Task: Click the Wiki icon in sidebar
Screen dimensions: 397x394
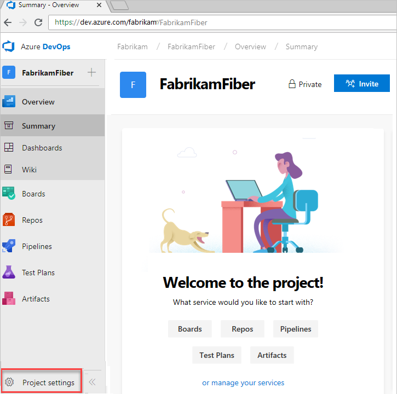Action: pos(8,169)
